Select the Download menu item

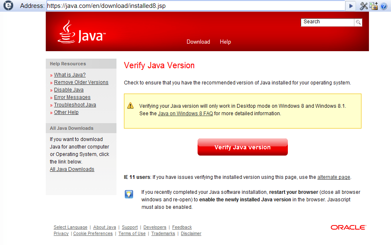[198, 42]
